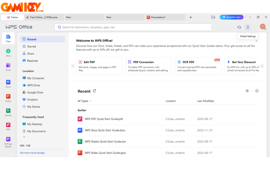Switch to the Free Online OUResume tab
270x169 pixels.
pos(44,17)
